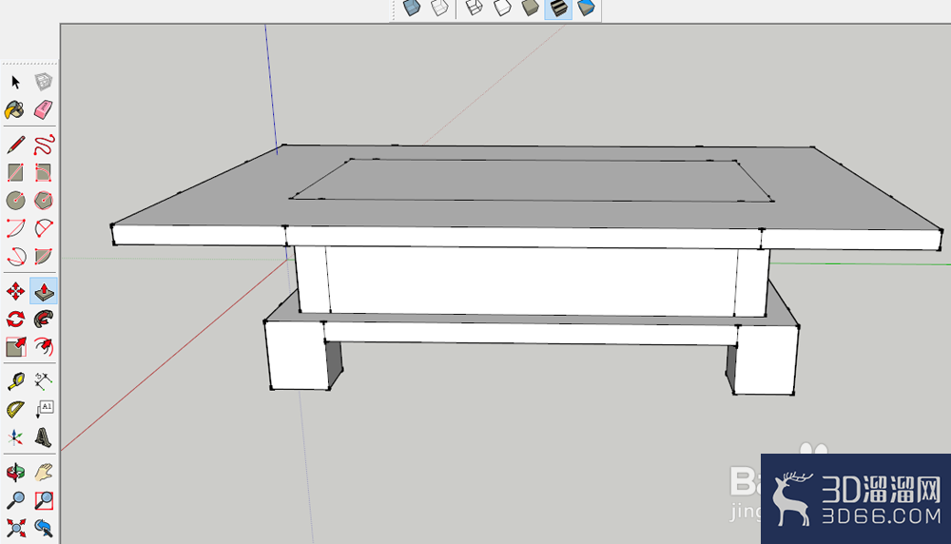The height and width of the screenshot is (544, 951).
Task: Go back with Previous view tool
Action: (44, 528)
